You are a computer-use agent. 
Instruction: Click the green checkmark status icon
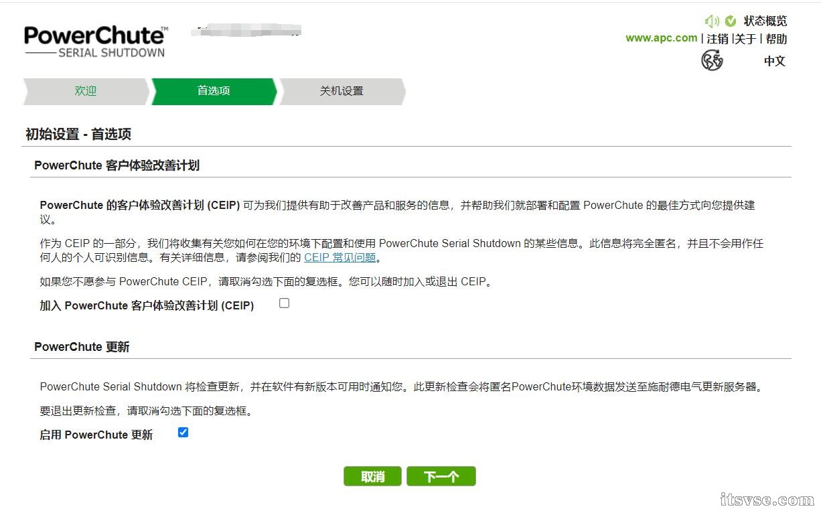point(731,21)
